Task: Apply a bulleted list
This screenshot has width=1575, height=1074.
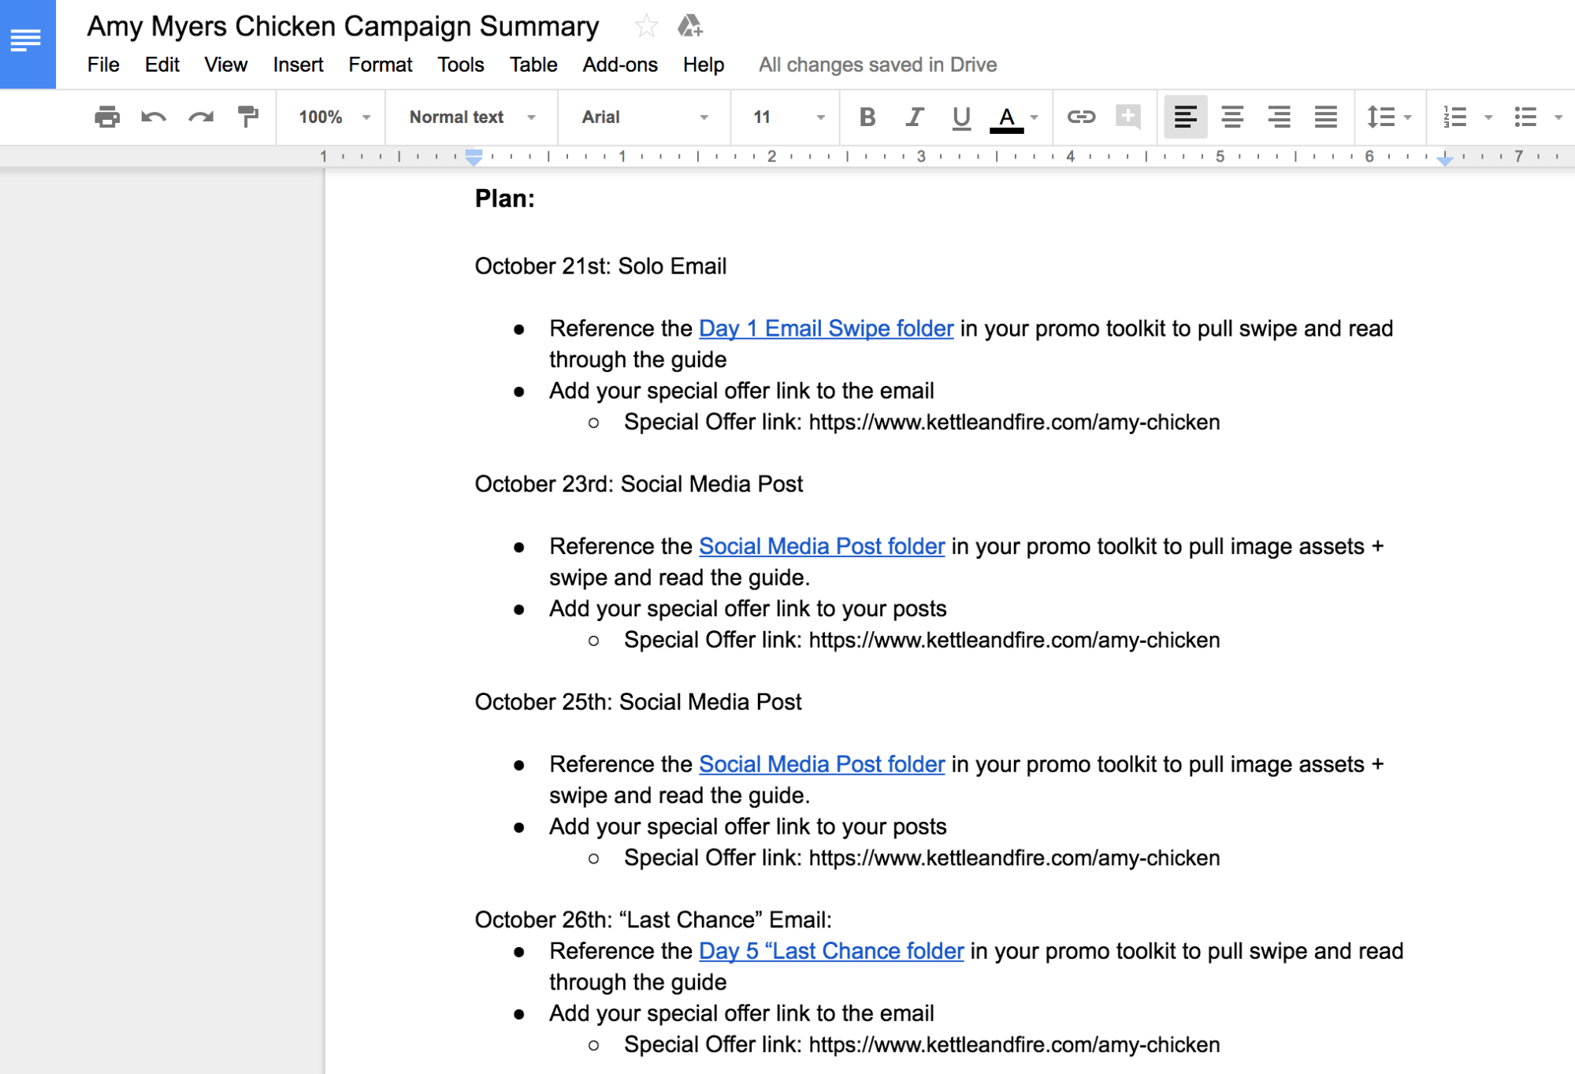Action: coord(1525,117)
